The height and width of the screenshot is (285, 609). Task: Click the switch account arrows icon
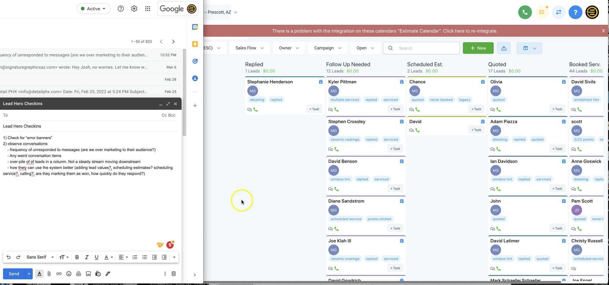[559, 12]
